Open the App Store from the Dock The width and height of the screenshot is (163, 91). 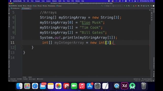click(90, 86)
